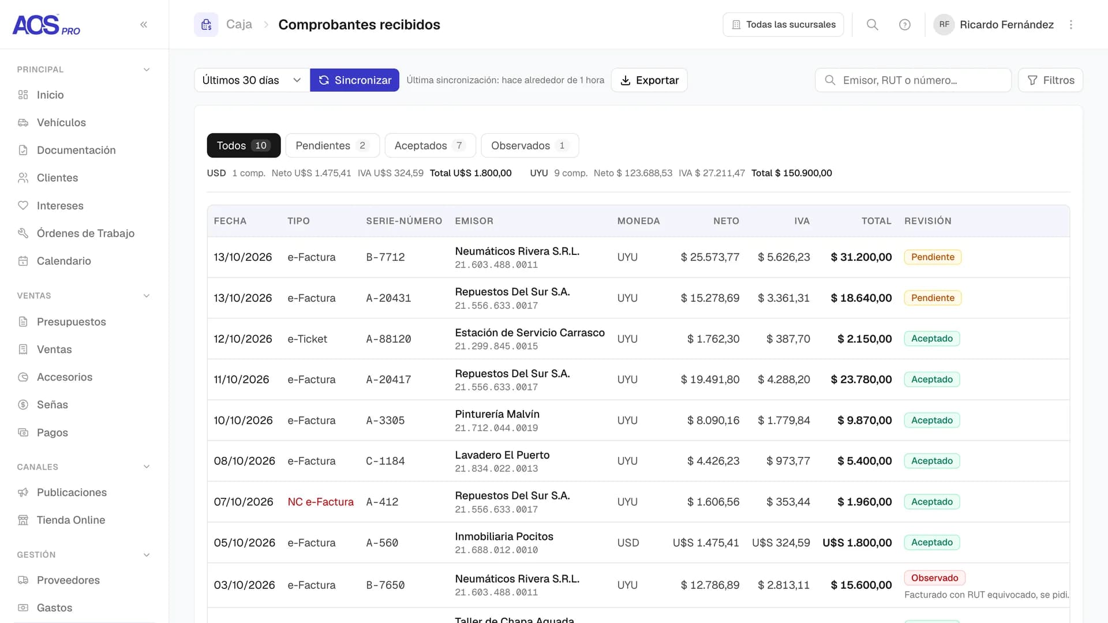Image resolution: width=1108 pixels, height=623 pixels.
Task: Sort by the TOTAL column header
Action: (x=876, y=221)
